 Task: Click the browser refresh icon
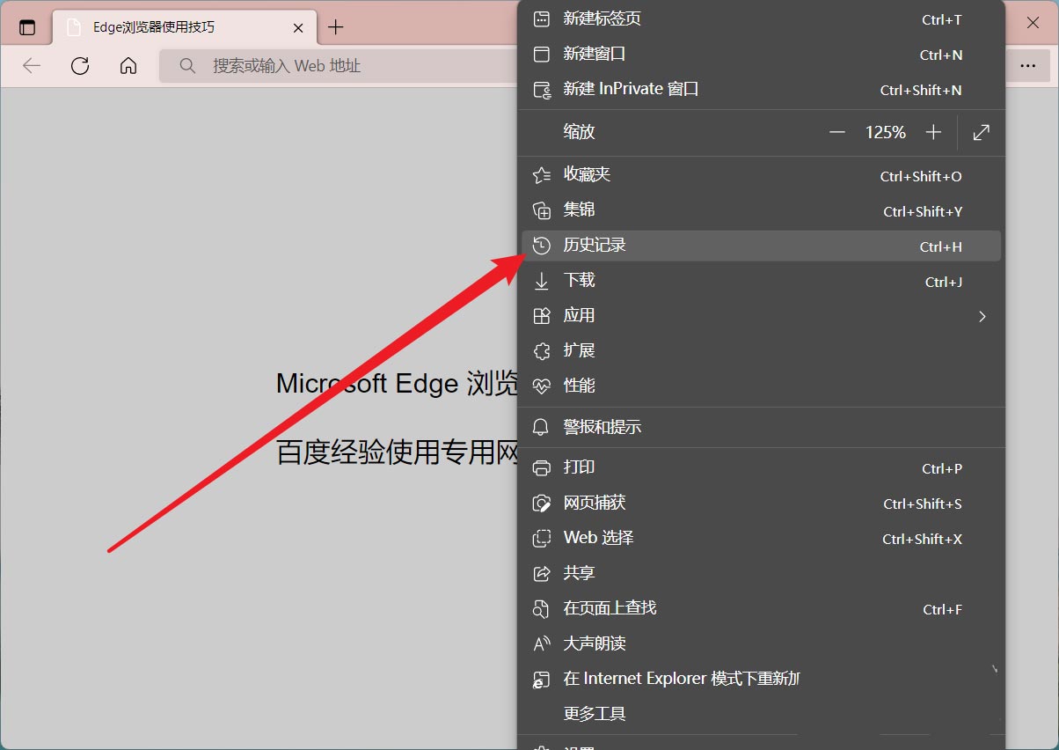[x=80, y=65]
